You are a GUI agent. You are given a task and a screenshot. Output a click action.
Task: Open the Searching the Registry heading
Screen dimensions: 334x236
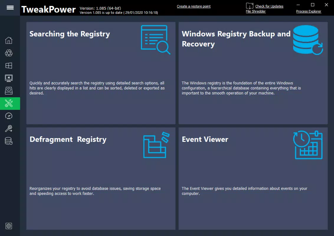point(70,34)
